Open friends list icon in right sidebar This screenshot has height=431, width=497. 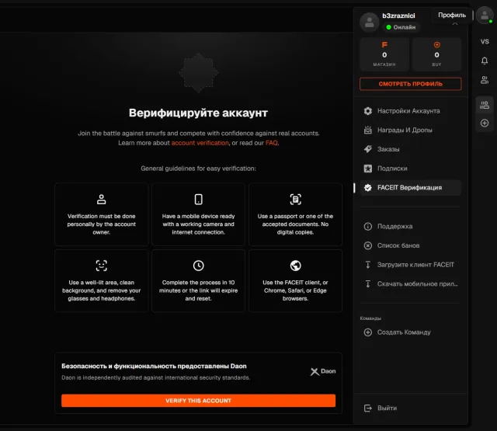[x=485, y=80]
